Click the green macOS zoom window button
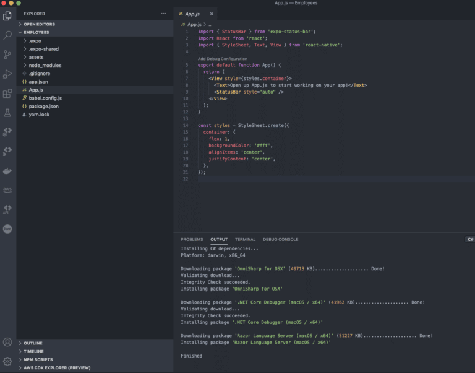This screenshot has width=475, height=373. click(19, 2)
